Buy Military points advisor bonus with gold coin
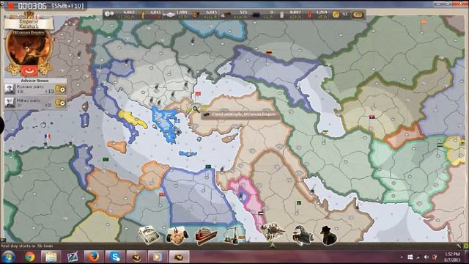 (61, 103)
